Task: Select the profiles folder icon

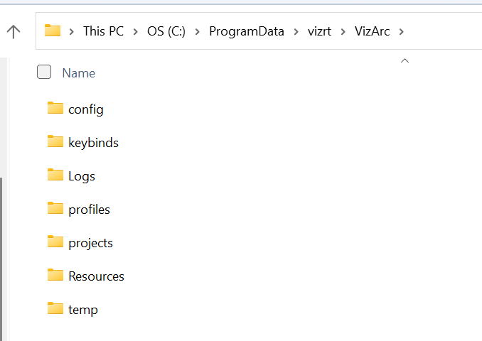Action: 55,209
